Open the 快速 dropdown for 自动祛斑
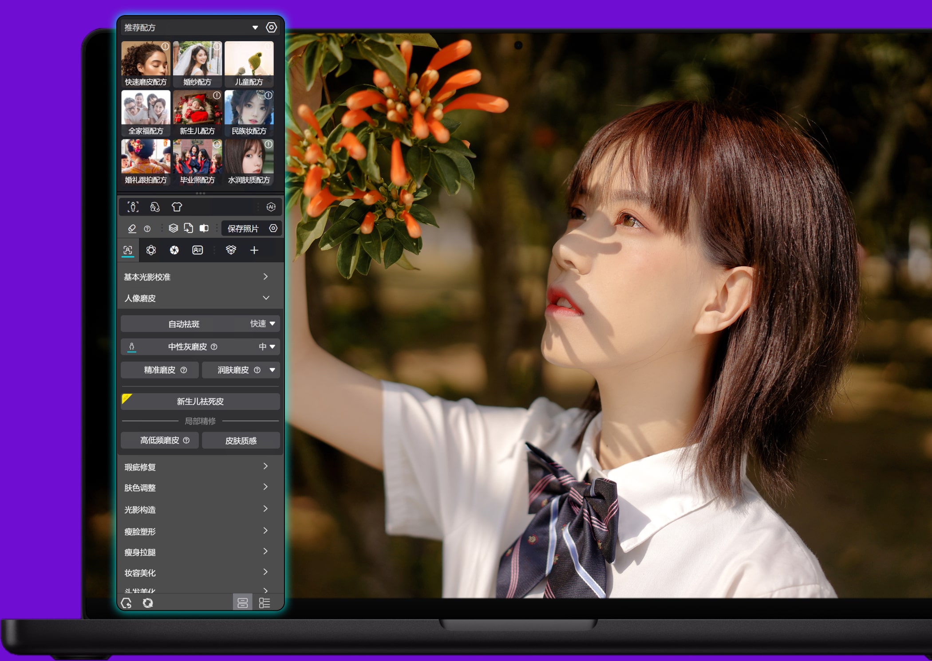Screen dimensions: 932x661 tap(272, 324)
